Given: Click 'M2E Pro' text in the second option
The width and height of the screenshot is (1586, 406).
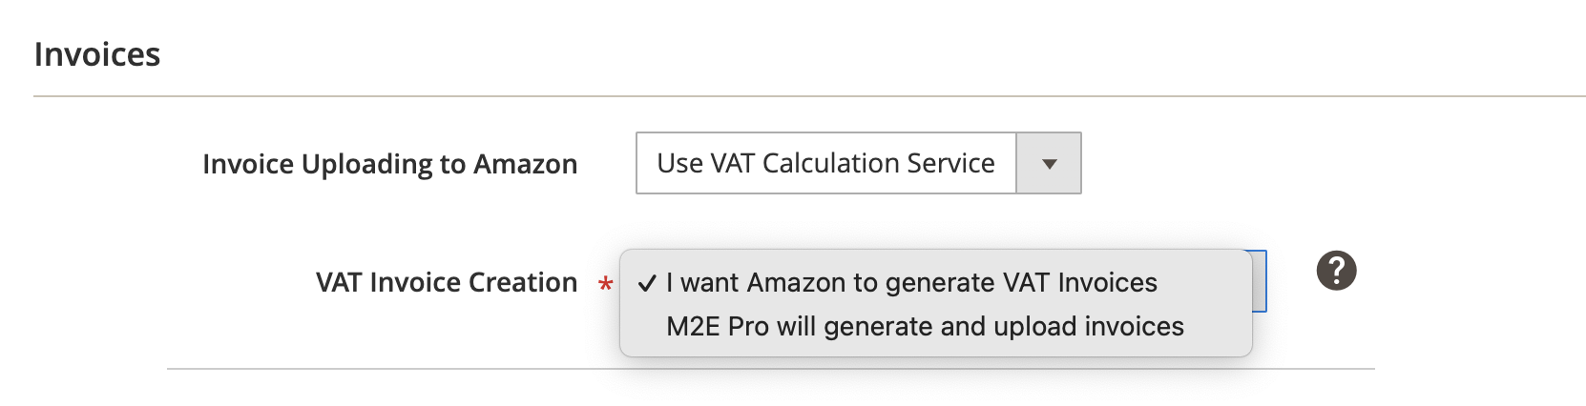Looking at the screenshot, I should point(717,327).
